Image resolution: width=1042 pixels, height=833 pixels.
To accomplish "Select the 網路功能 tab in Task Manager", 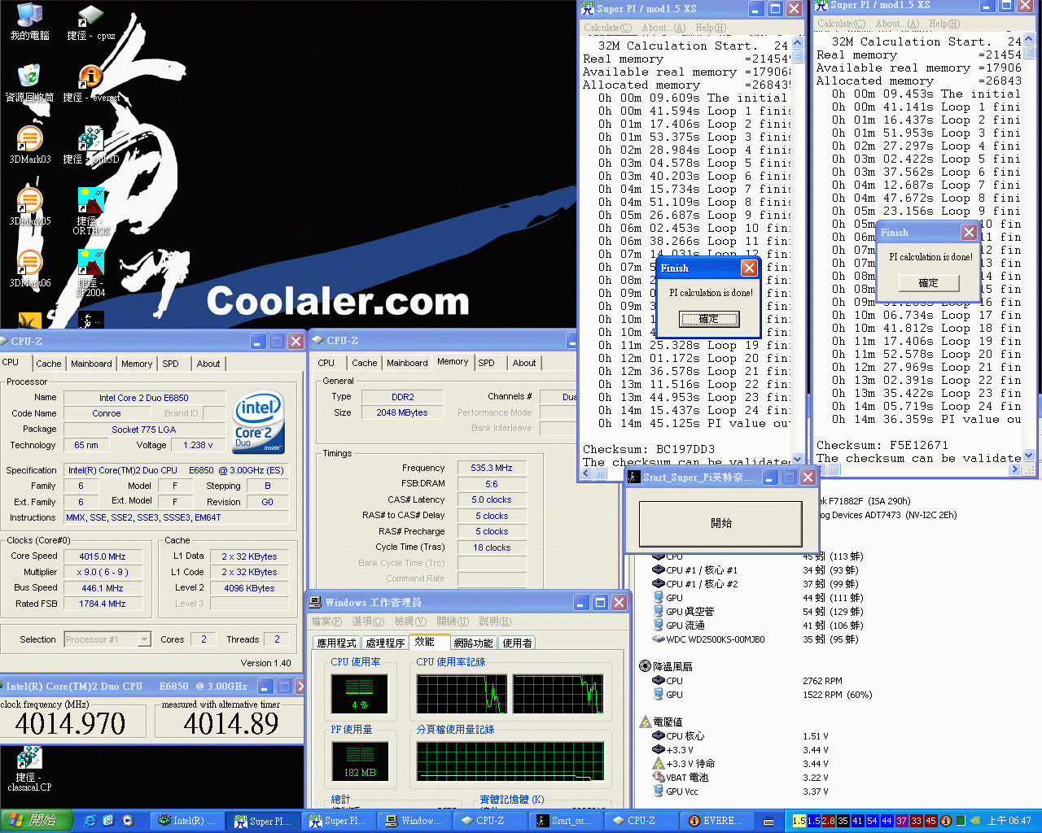I will (473, 643).
